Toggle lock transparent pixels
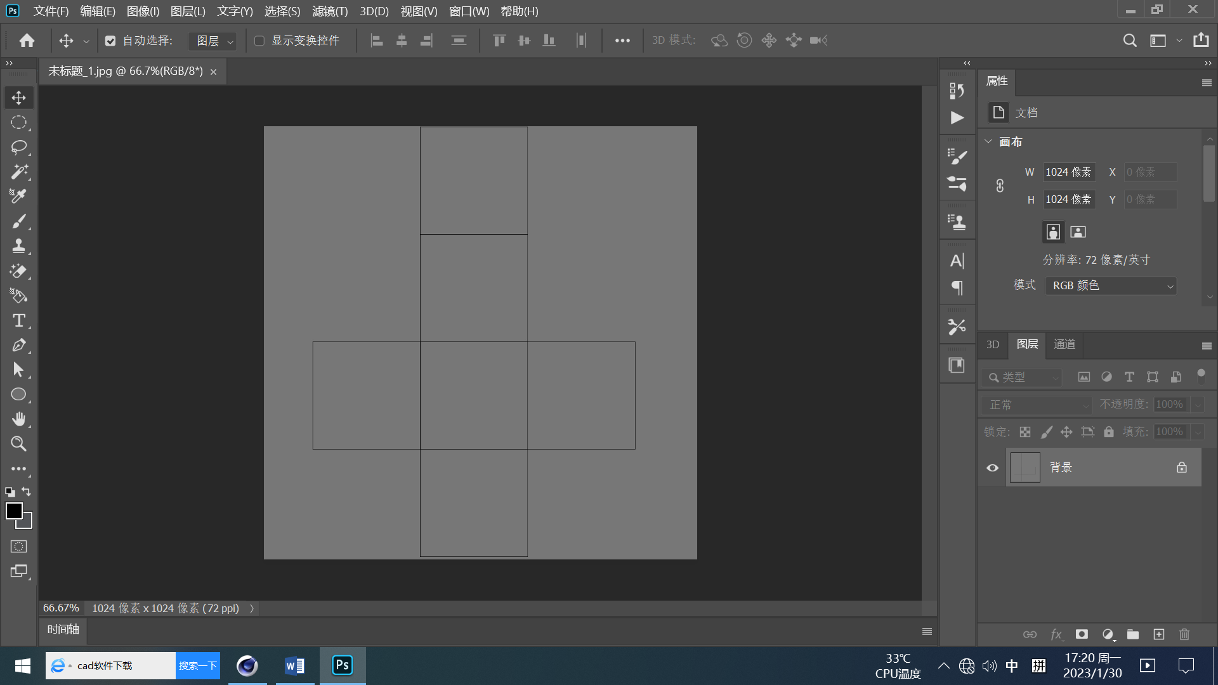 [1025, 432]
